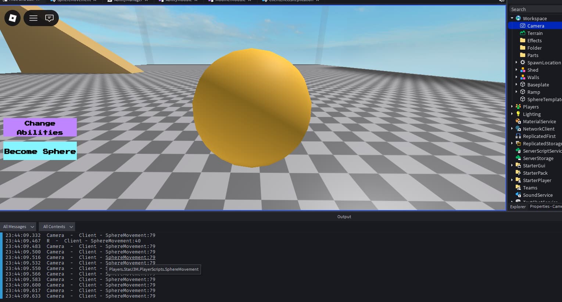This screenshot has height=302, width=562.
Task: Switch to the Properties - Camera tab
Action: [545, 207]
